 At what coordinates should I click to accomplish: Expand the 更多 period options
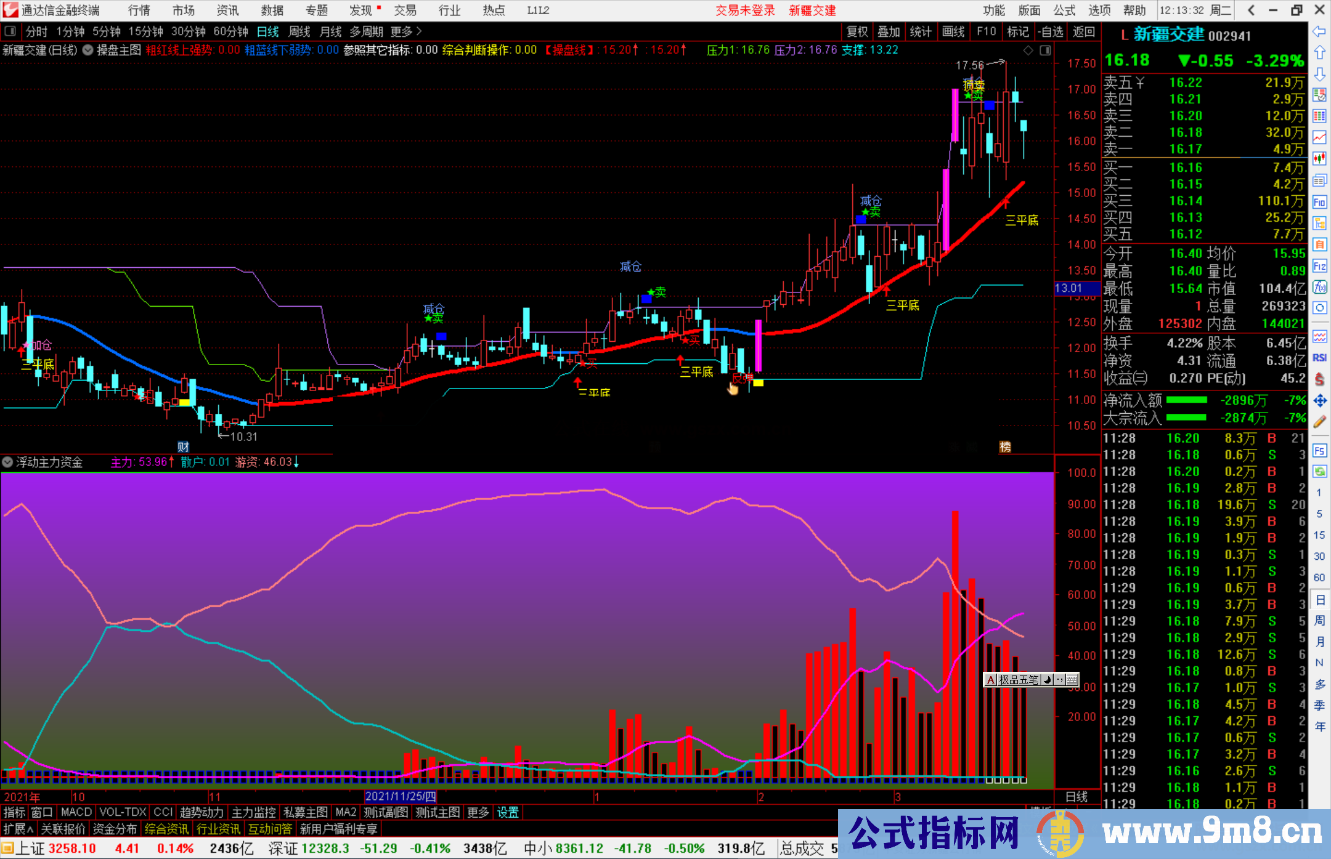[406, 31]
